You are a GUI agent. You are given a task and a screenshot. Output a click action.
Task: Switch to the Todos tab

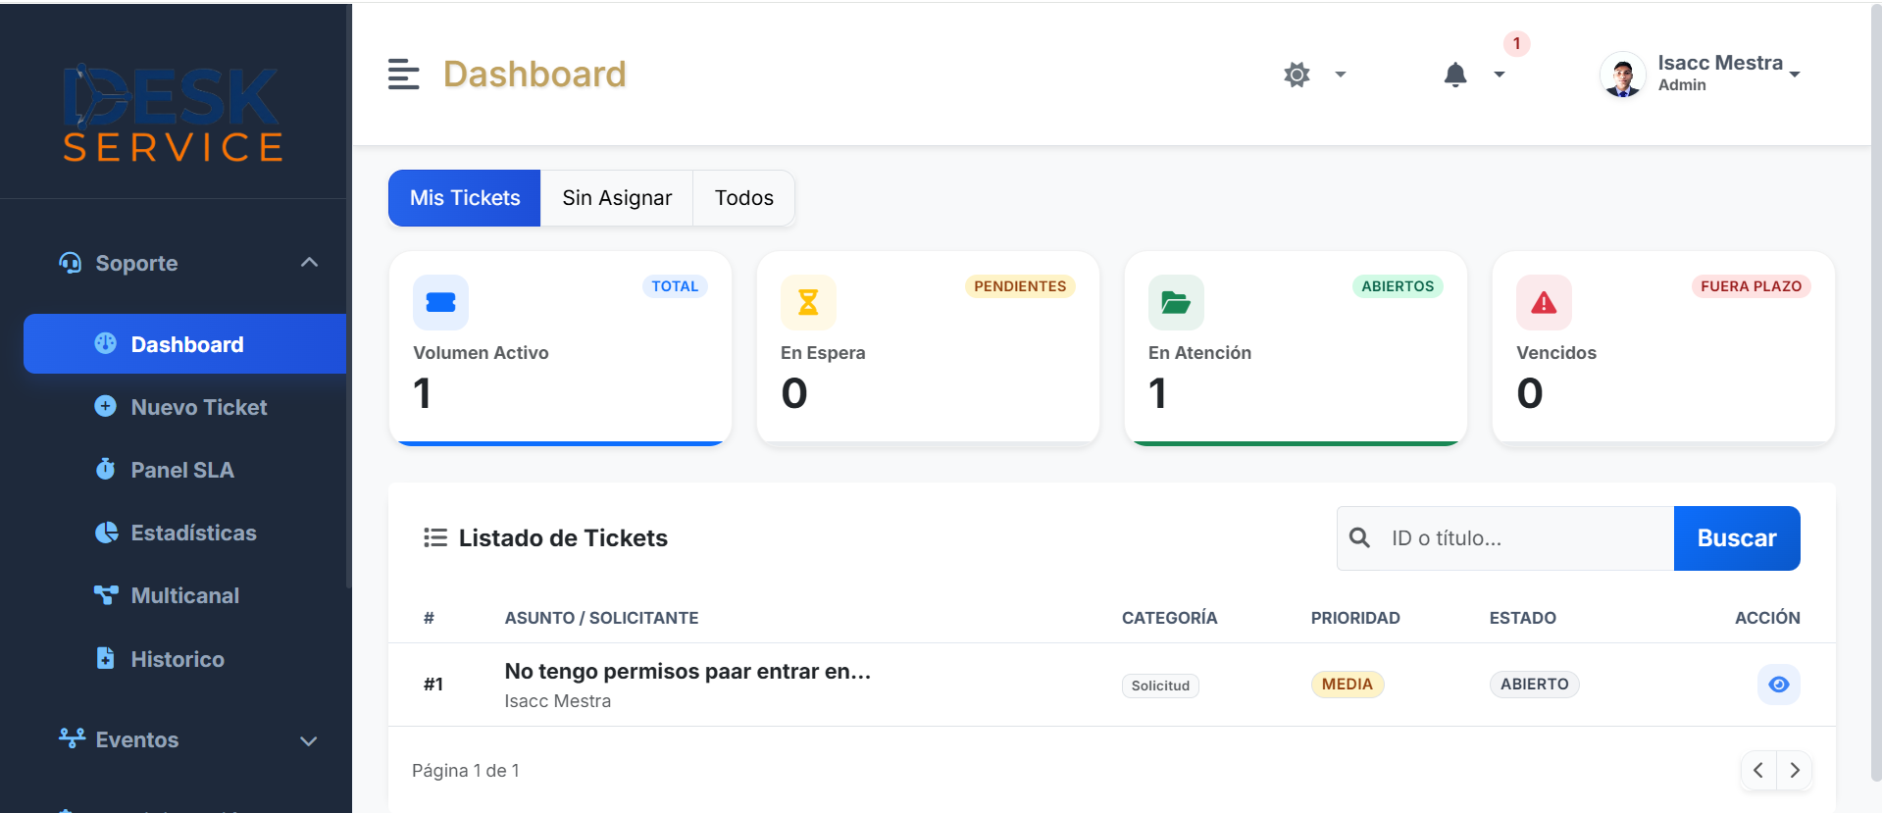click(x=744, y=198)
